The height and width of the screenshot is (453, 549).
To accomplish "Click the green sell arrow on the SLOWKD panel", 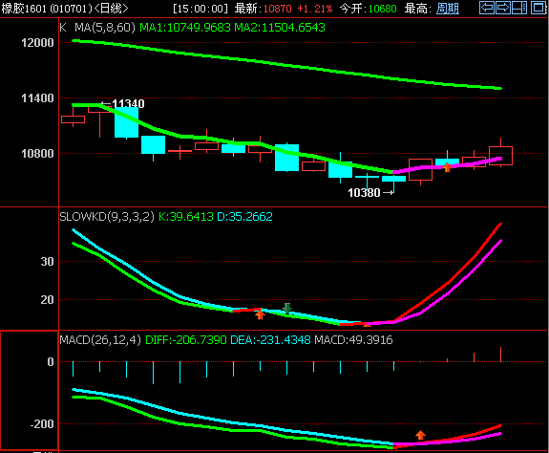I will coord(287,308).
